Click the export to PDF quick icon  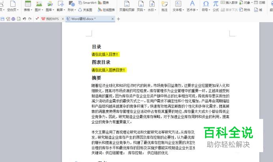pos(8,19)
